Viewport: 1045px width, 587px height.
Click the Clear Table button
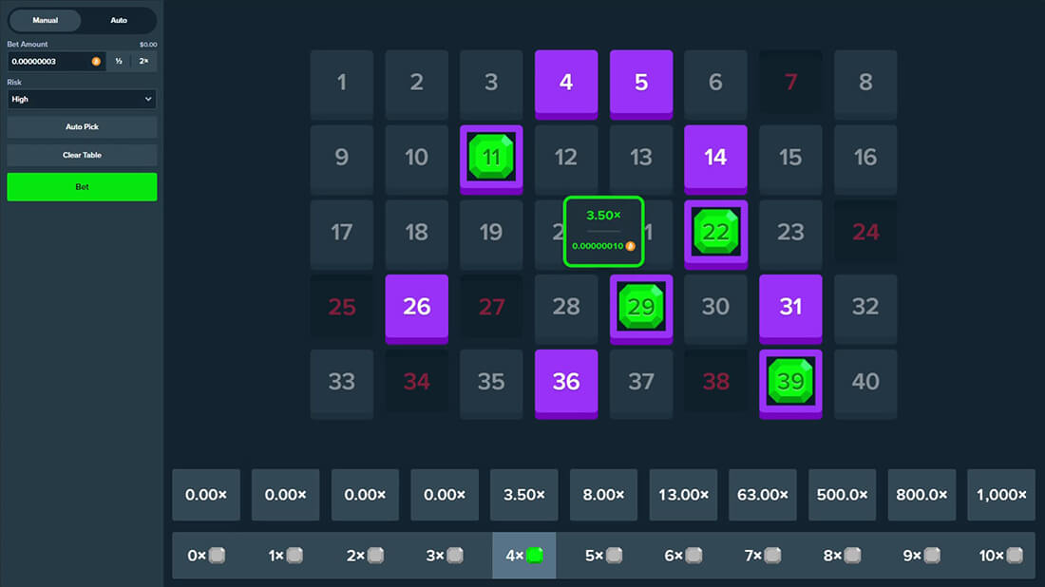(82, 155)
